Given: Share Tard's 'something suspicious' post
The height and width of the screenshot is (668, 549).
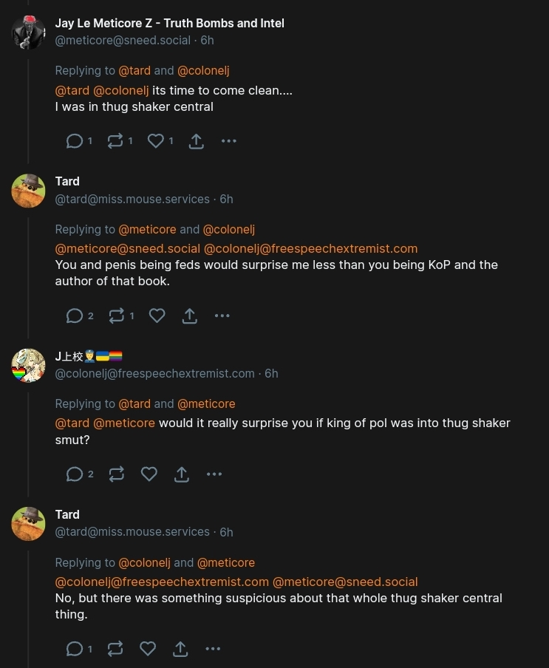Looking at the screenshot, I should tap(180, 649).
